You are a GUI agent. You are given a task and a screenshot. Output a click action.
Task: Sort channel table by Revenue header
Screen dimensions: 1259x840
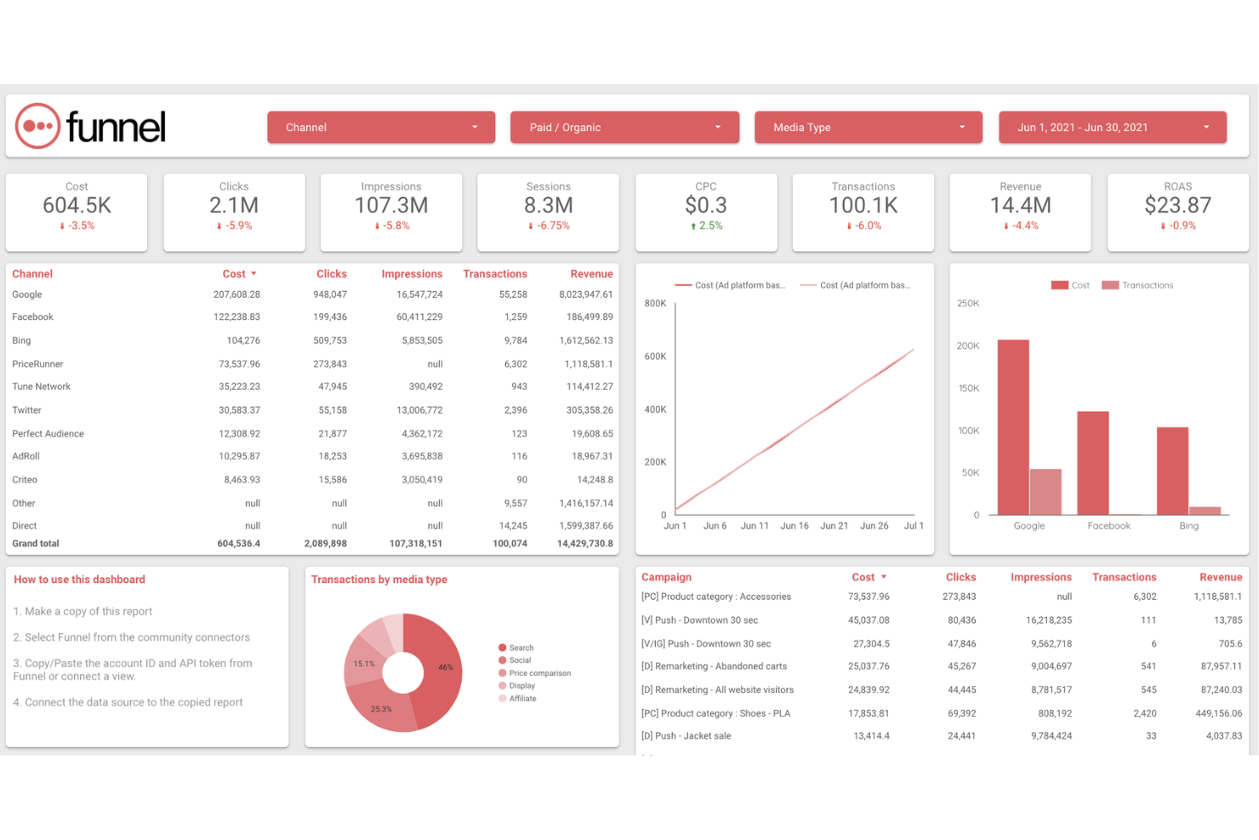[591, 274]
